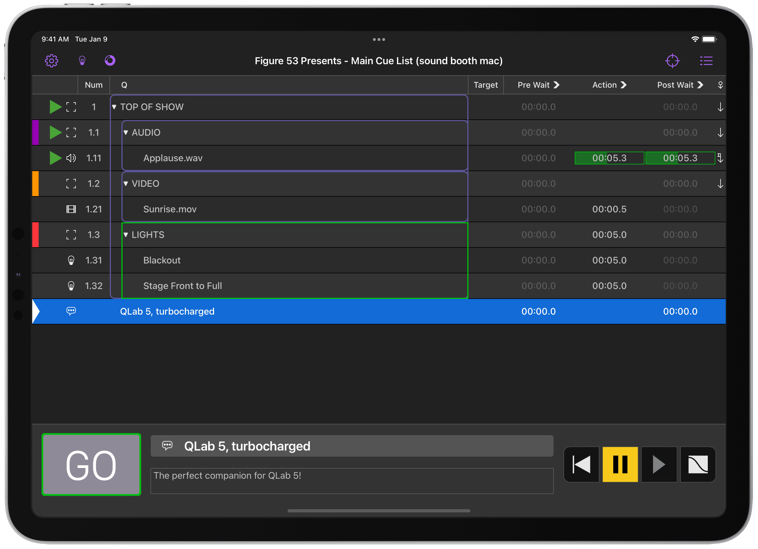Tap continue mode header icon

(x=720, y=85)
